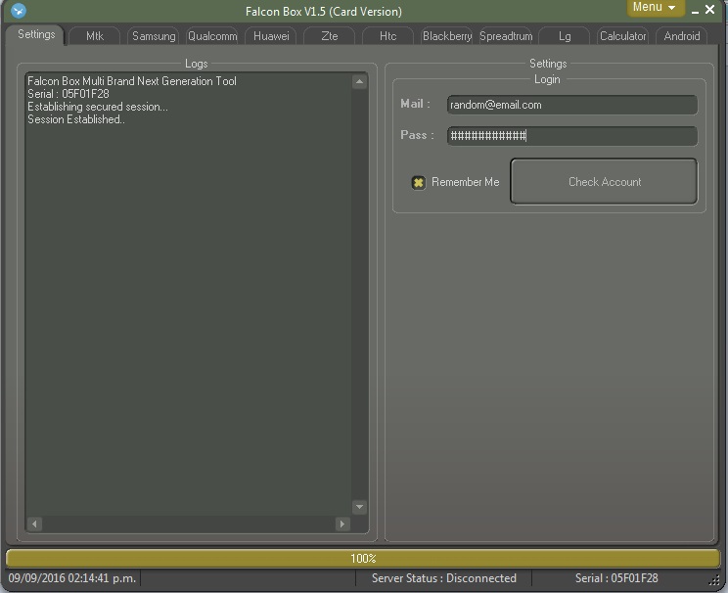Open the Samsung tab

pos(154,36)
